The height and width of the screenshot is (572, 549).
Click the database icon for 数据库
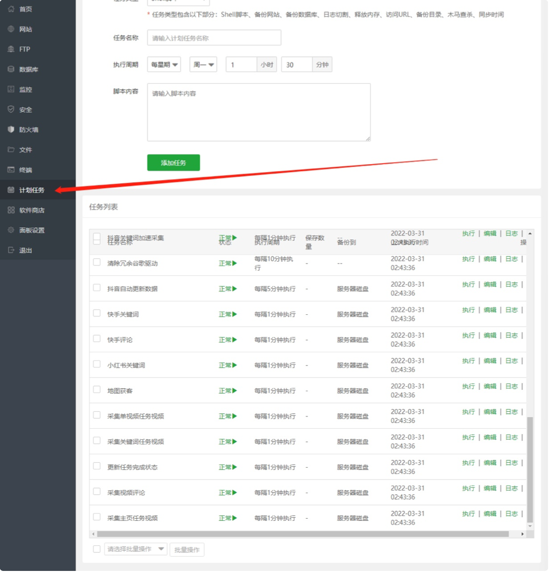(x=11, y=69)
